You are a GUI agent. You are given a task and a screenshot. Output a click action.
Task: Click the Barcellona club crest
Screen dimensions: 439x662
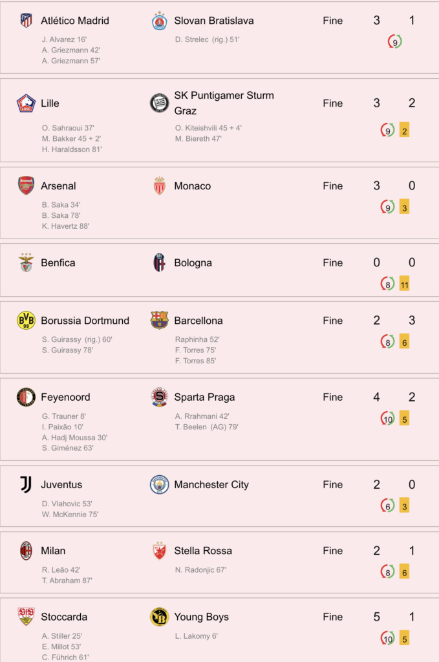[x=160, y=321]
